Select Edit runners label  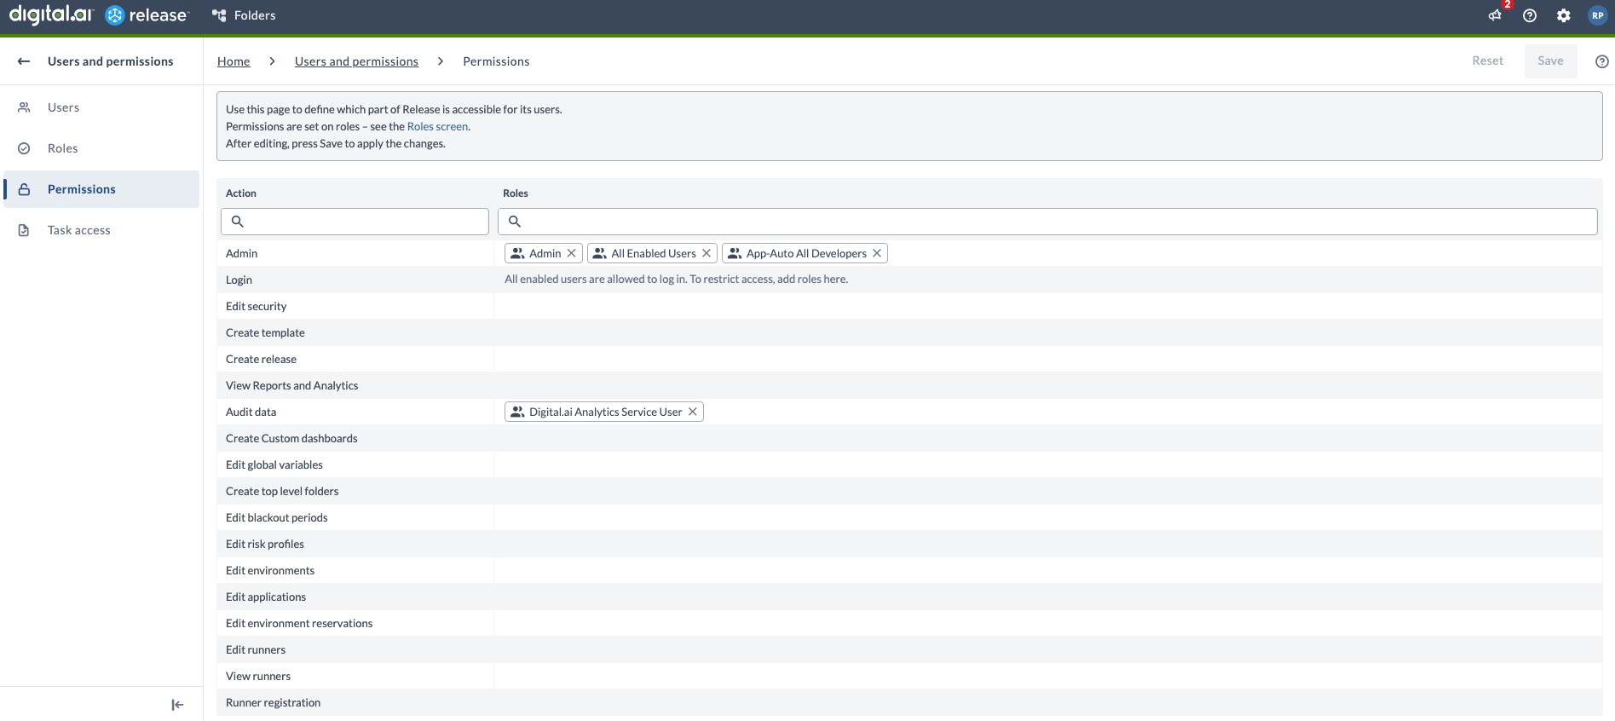pyautogui.click(x=256, y=649)
